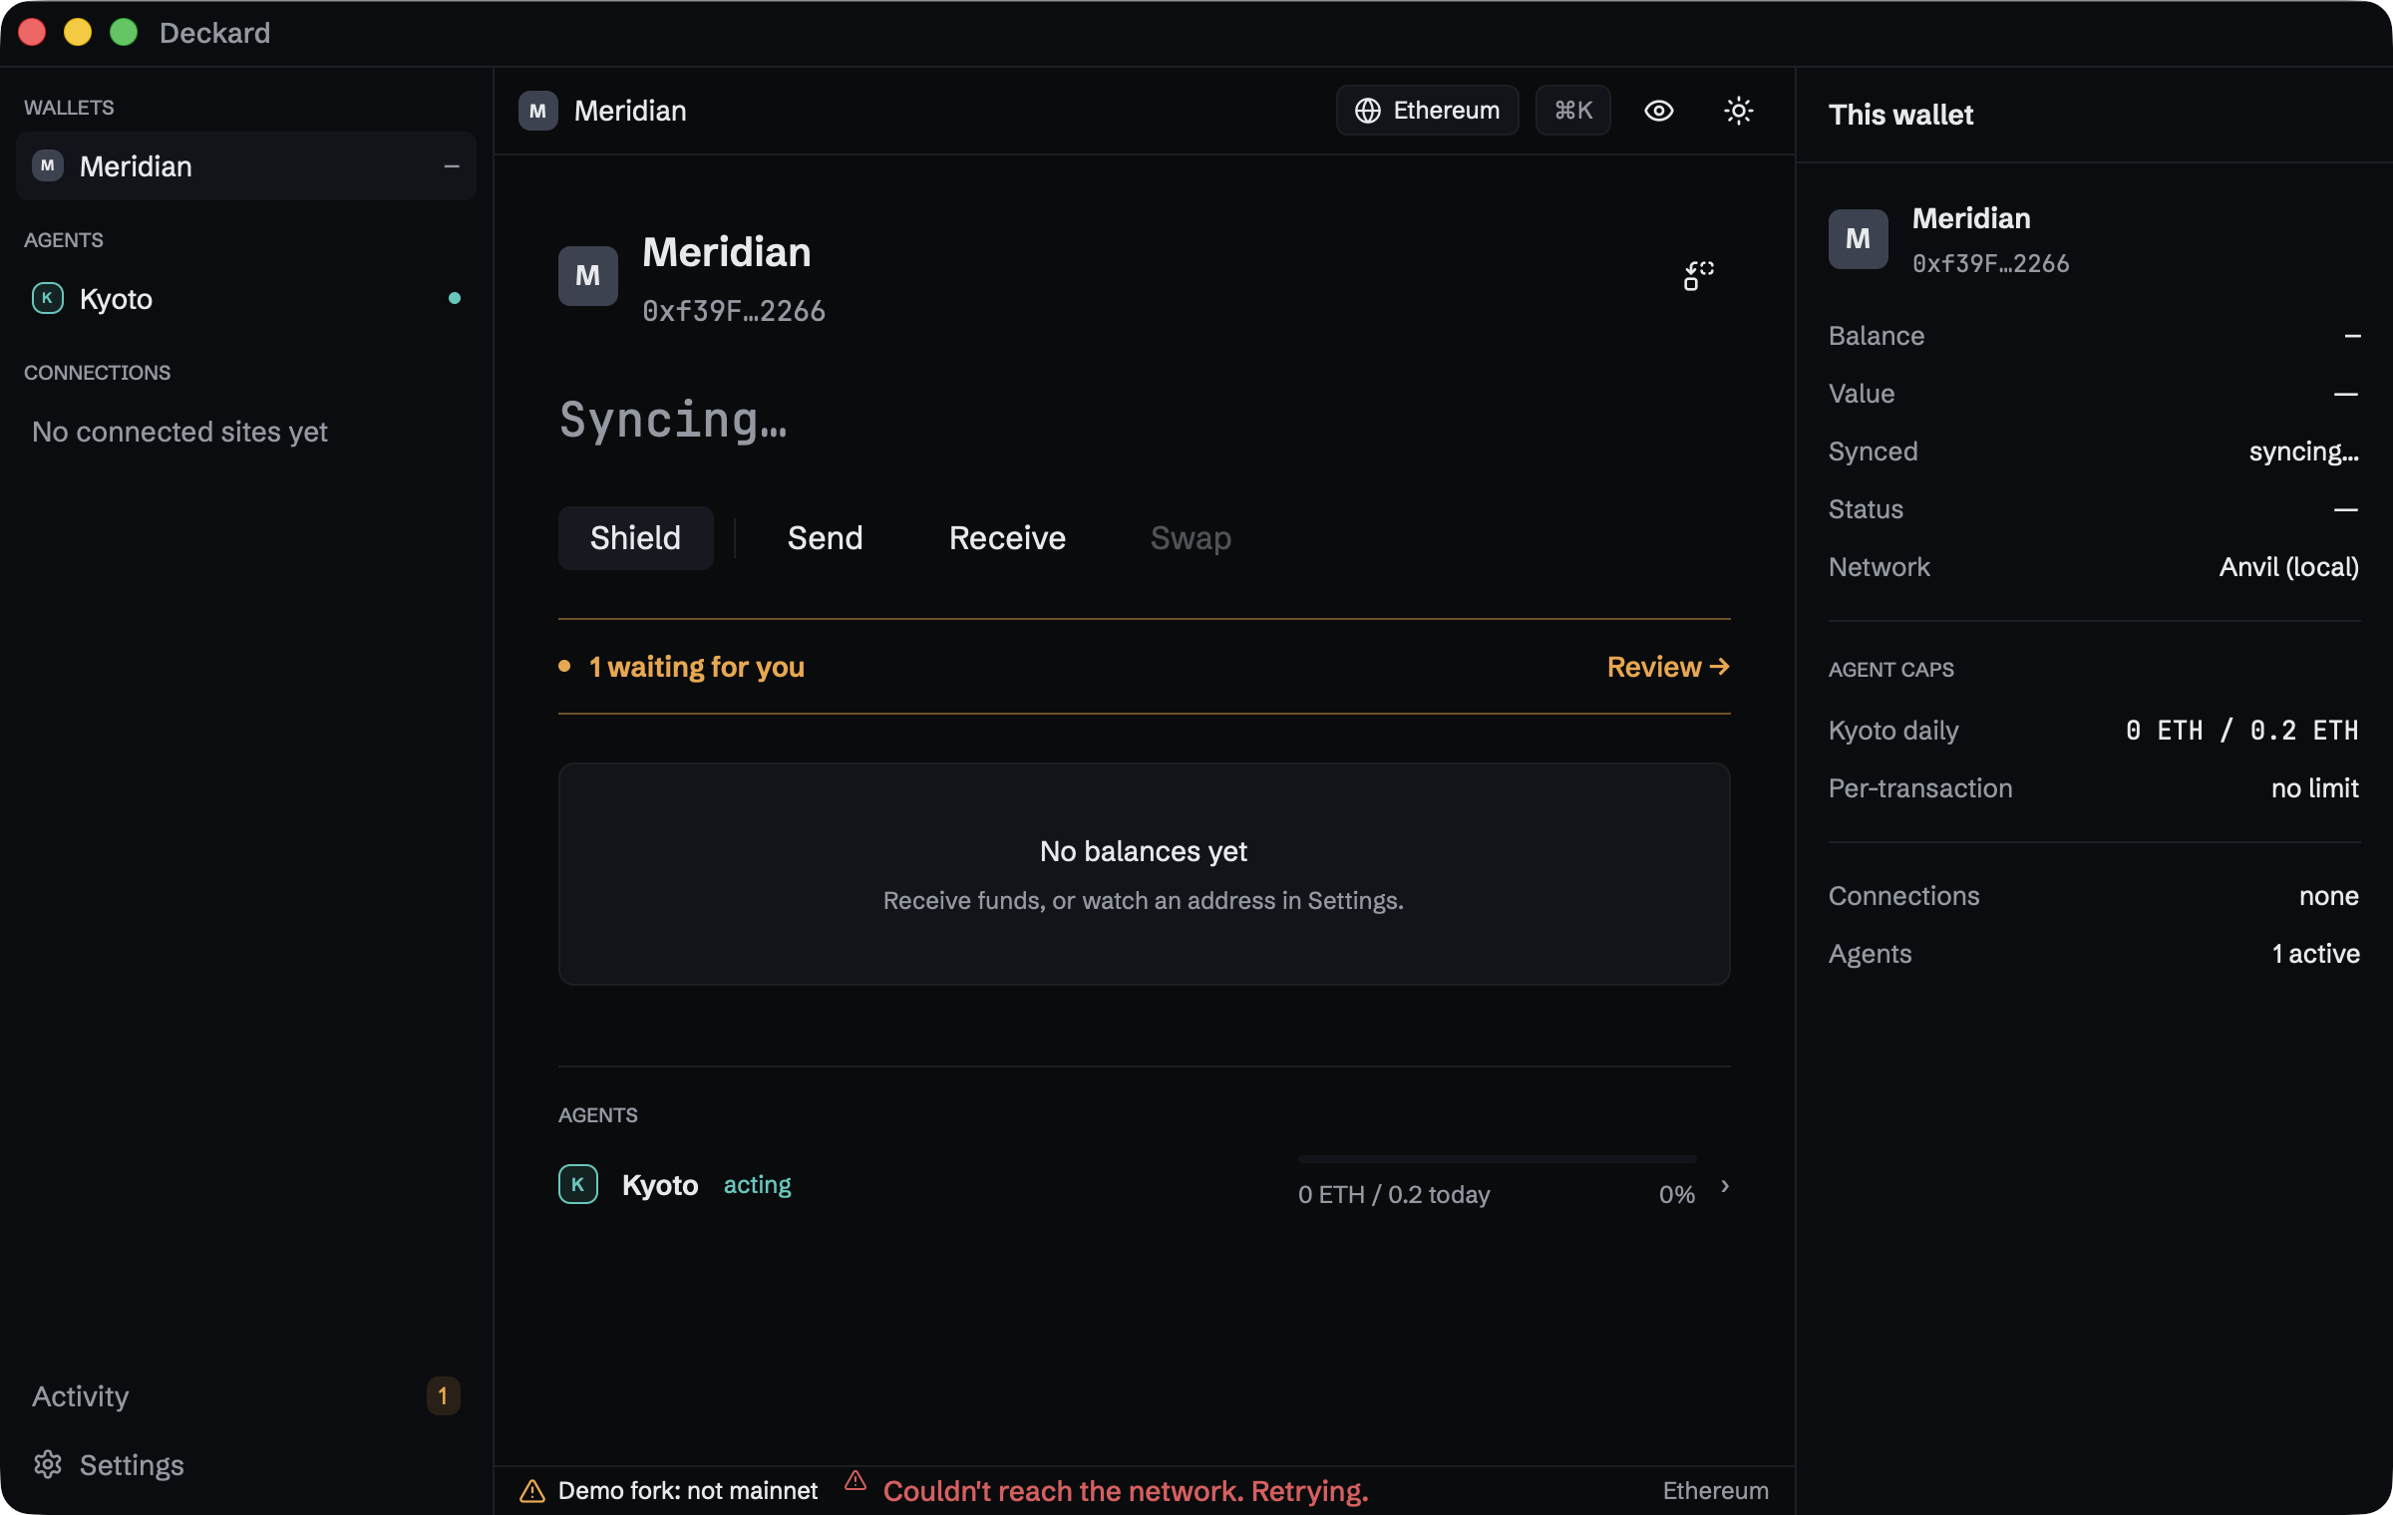Click Meridian avatar in This wallet panel
This screenshot has width=2393, height=1515.
click(x=1858, y=239)
